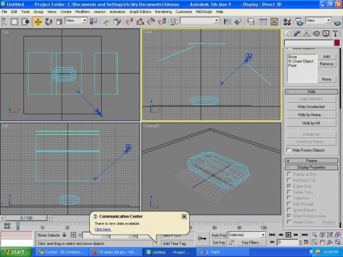The height and width of the screenshot is (257, 343).
Task: Open the Graph Editors menu
Action: point(140,12)
